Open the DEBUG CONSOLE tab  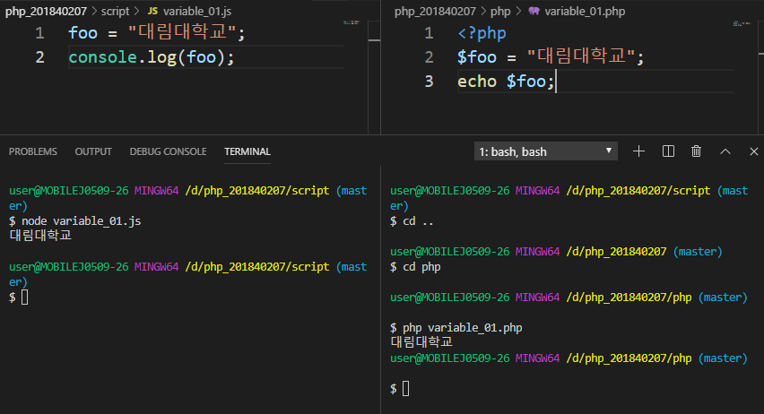(x=168, y=151)
